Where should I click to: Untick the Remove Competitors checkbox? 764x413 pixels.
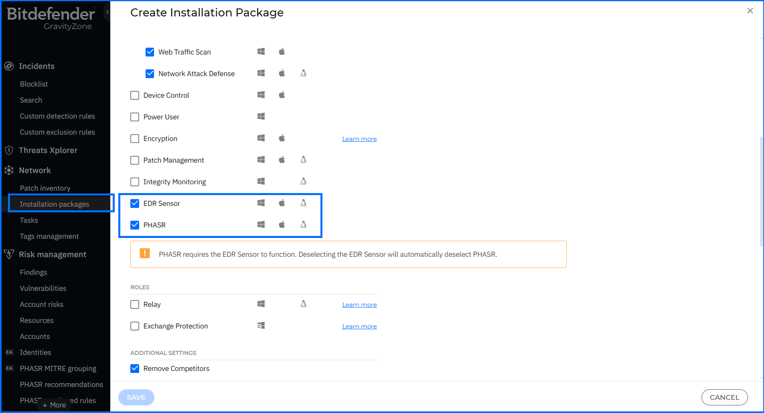coord(135,369)
